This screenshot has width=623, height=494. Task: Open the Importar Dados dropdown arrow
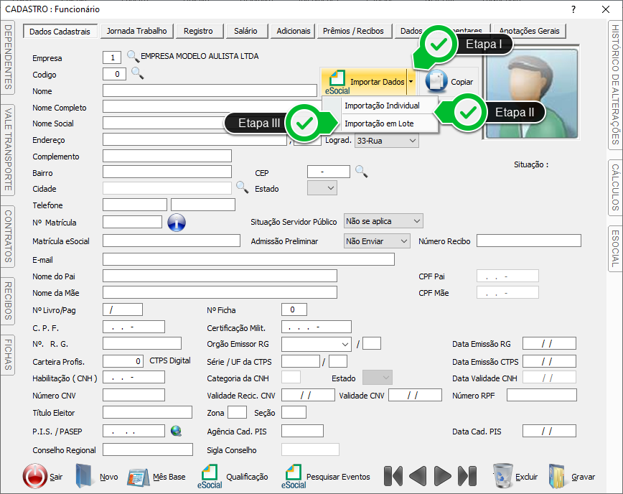[x=411, y=82]
